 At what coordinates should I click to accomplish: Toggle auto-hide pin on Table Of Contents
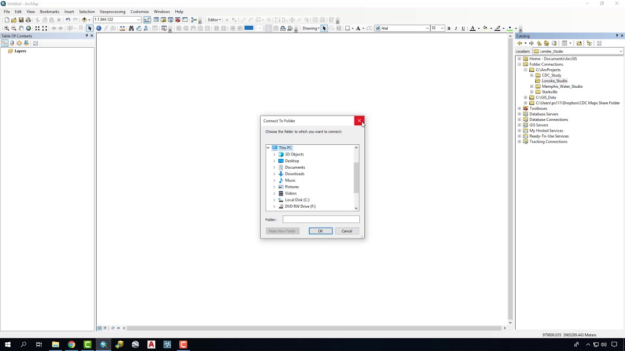86,36
